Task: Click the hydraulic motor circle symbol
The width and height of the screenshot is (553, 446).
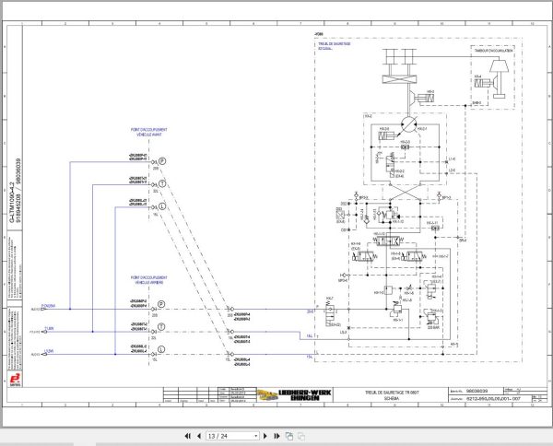Action: 408,124
